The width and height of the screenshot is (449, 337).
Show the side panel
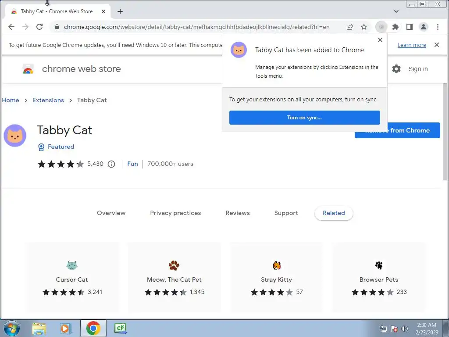pyautogui.click(x=410, y=27)
